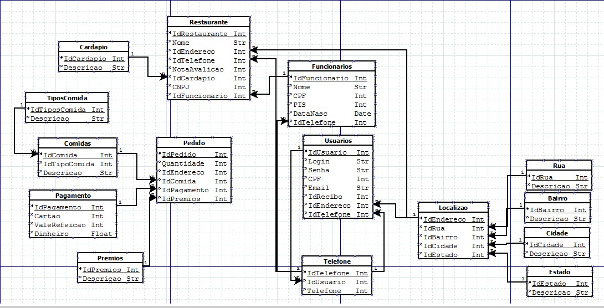This screenshot has height=308, width=604.
Task: Select the ValeRefeicao field in Pagamento
Action: pos(60,225)
